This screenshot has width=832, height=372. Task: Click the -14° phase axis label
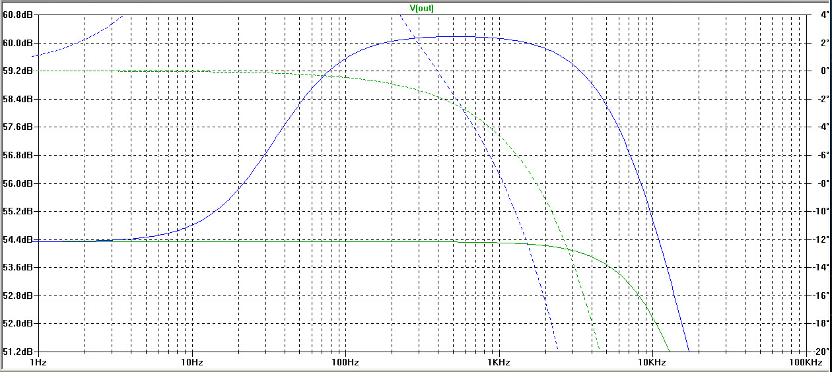coord(819,267)
